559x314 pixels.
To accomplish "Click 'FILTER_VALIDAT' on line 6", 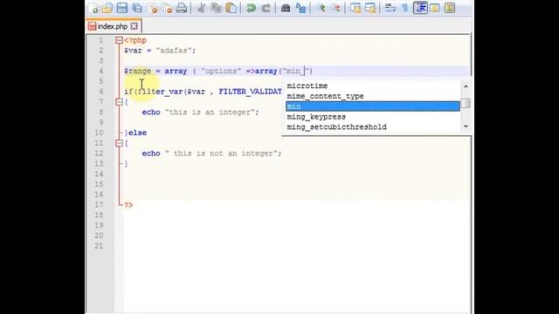I will coord(251,92).
